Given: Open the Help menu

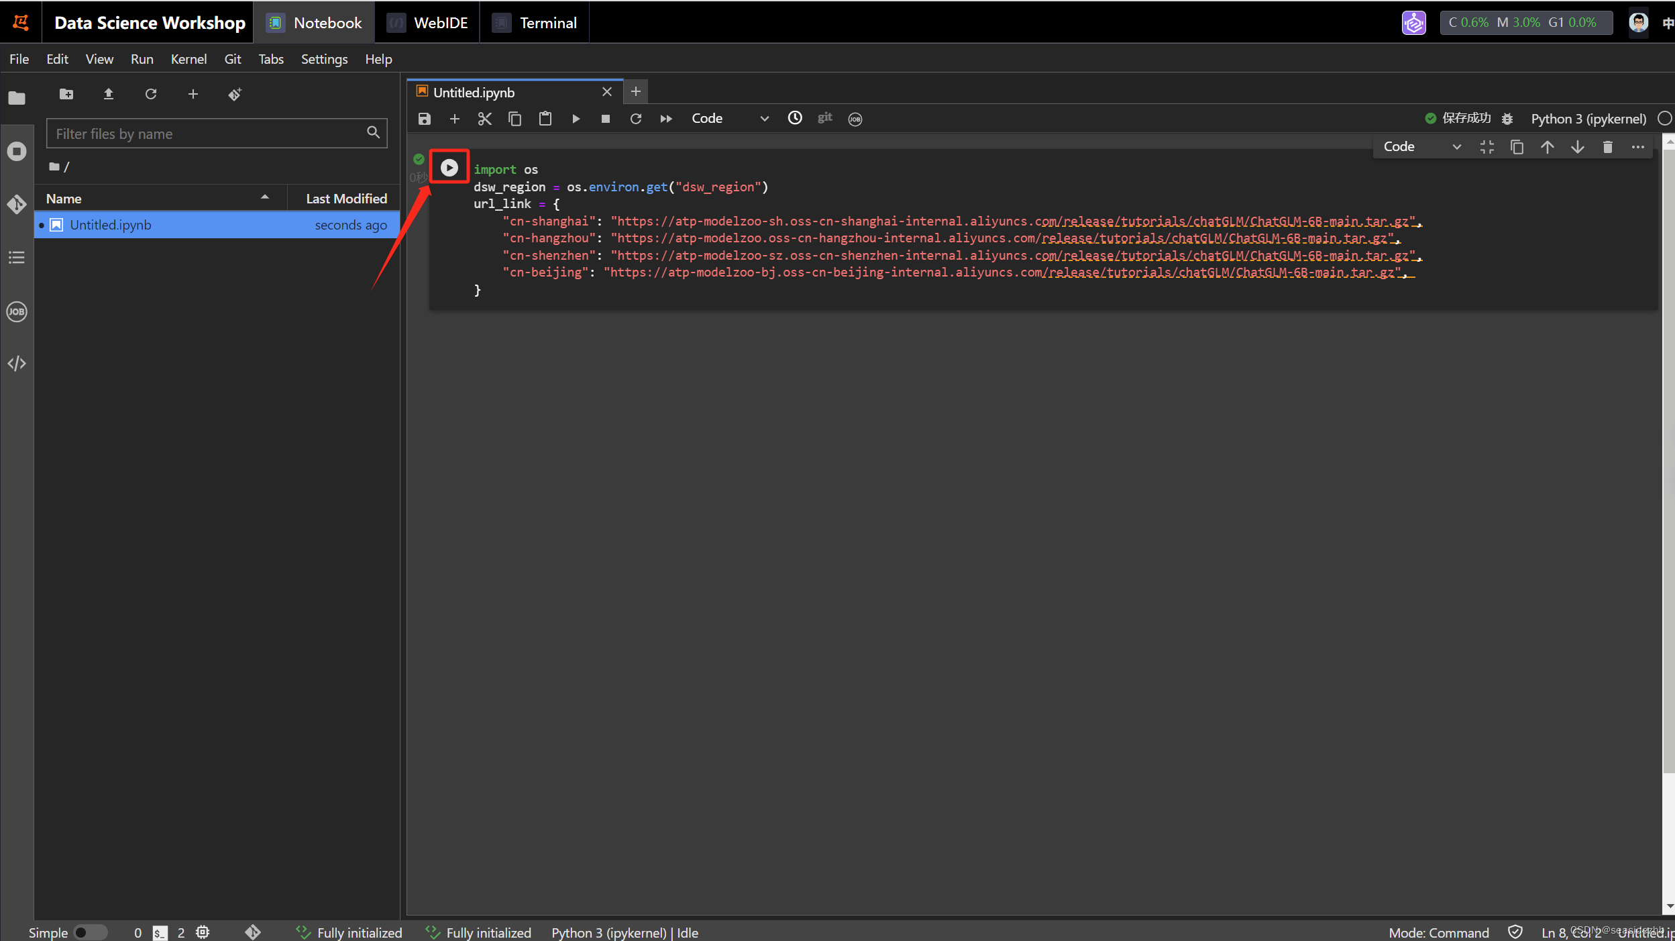Looking at the screenshot, I should pos(378,59).
